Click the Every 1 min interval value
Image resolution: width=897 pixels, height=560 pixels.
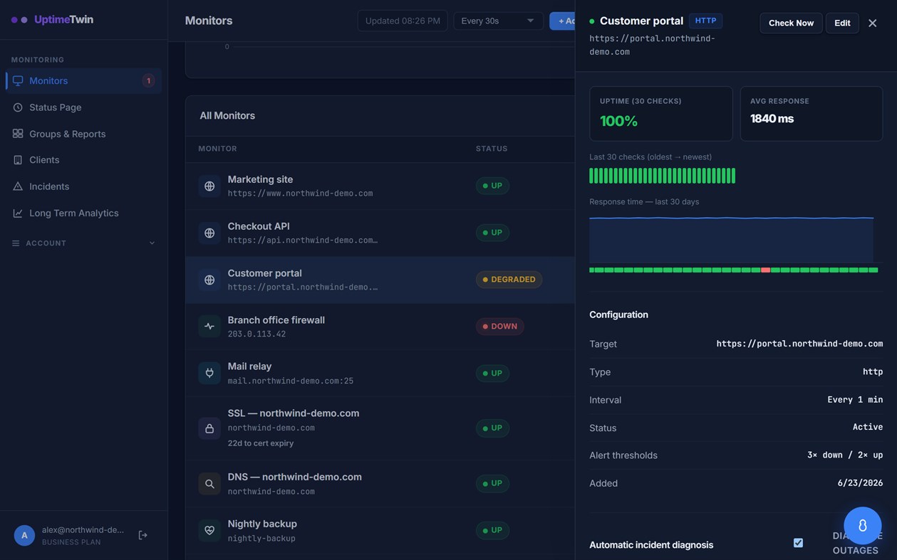(x=855, y=400)
